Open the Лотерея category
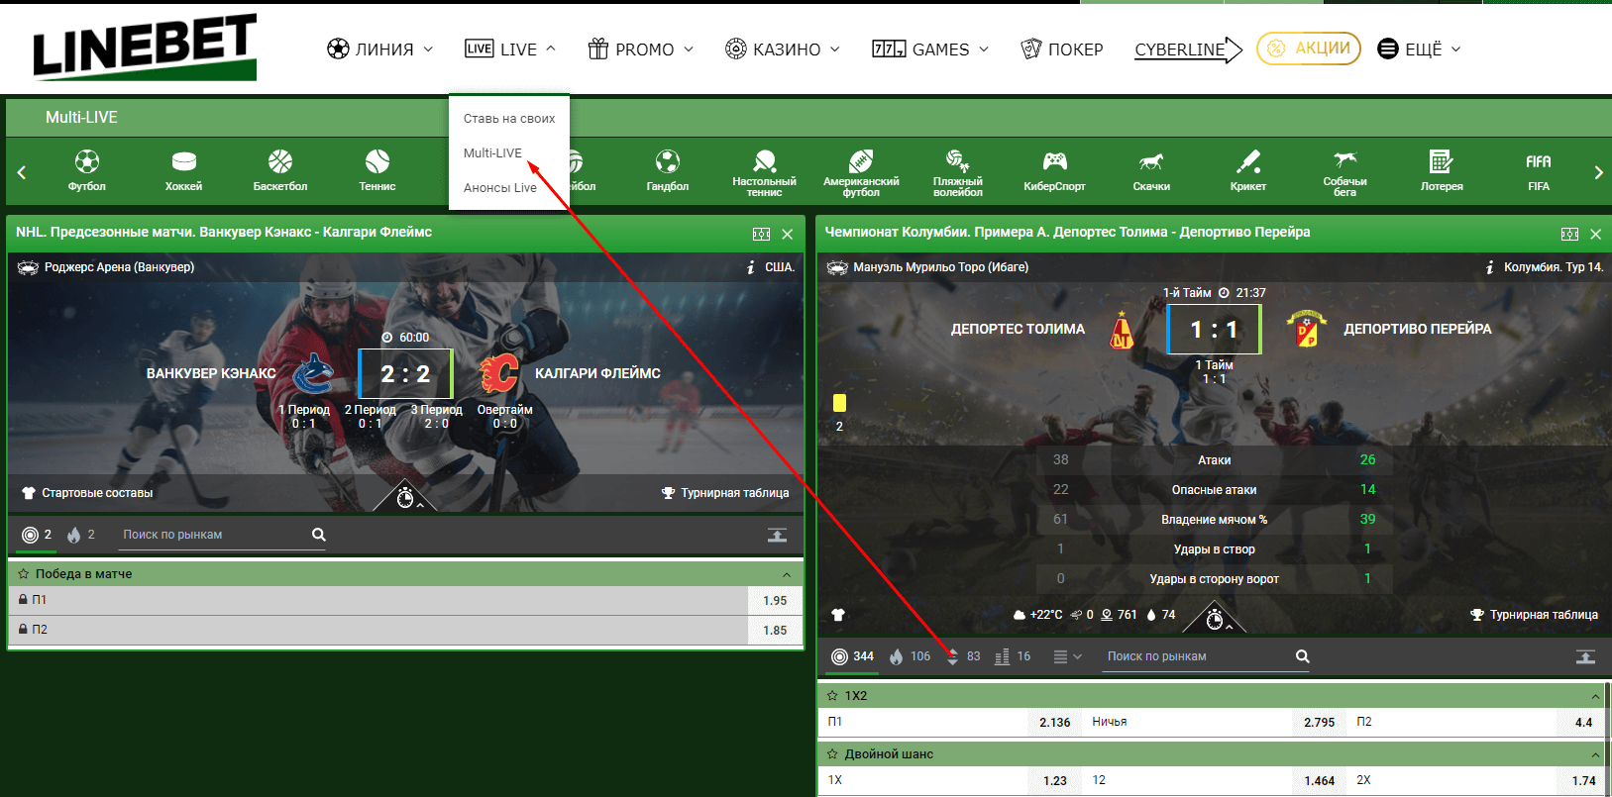The image size is (1612, 797). pyautogui.click(x=1442, y=170)
